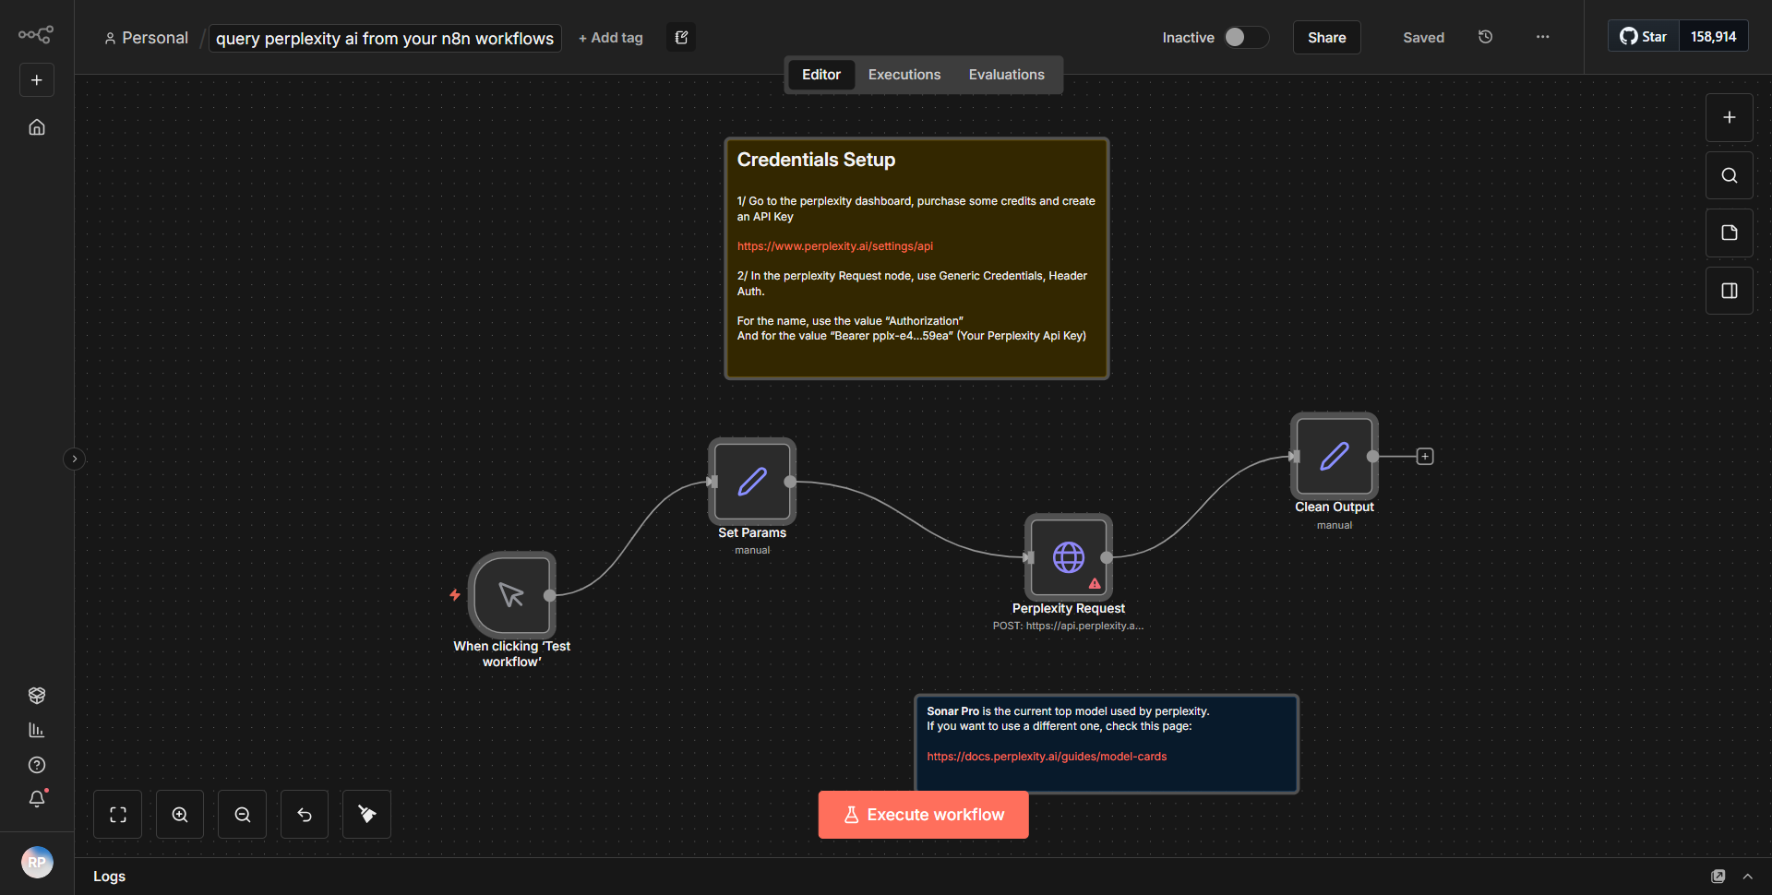
Task: Zoom in on the canvas
Action: pos(179,814)
